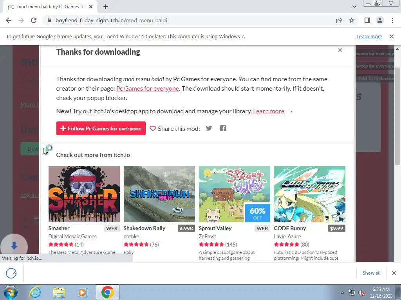
Task: Click the Sprout Valley title link
Action: tap(215, 228)
